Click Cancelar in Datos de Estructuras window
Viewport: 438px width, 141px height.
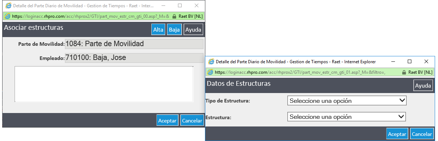422,134
